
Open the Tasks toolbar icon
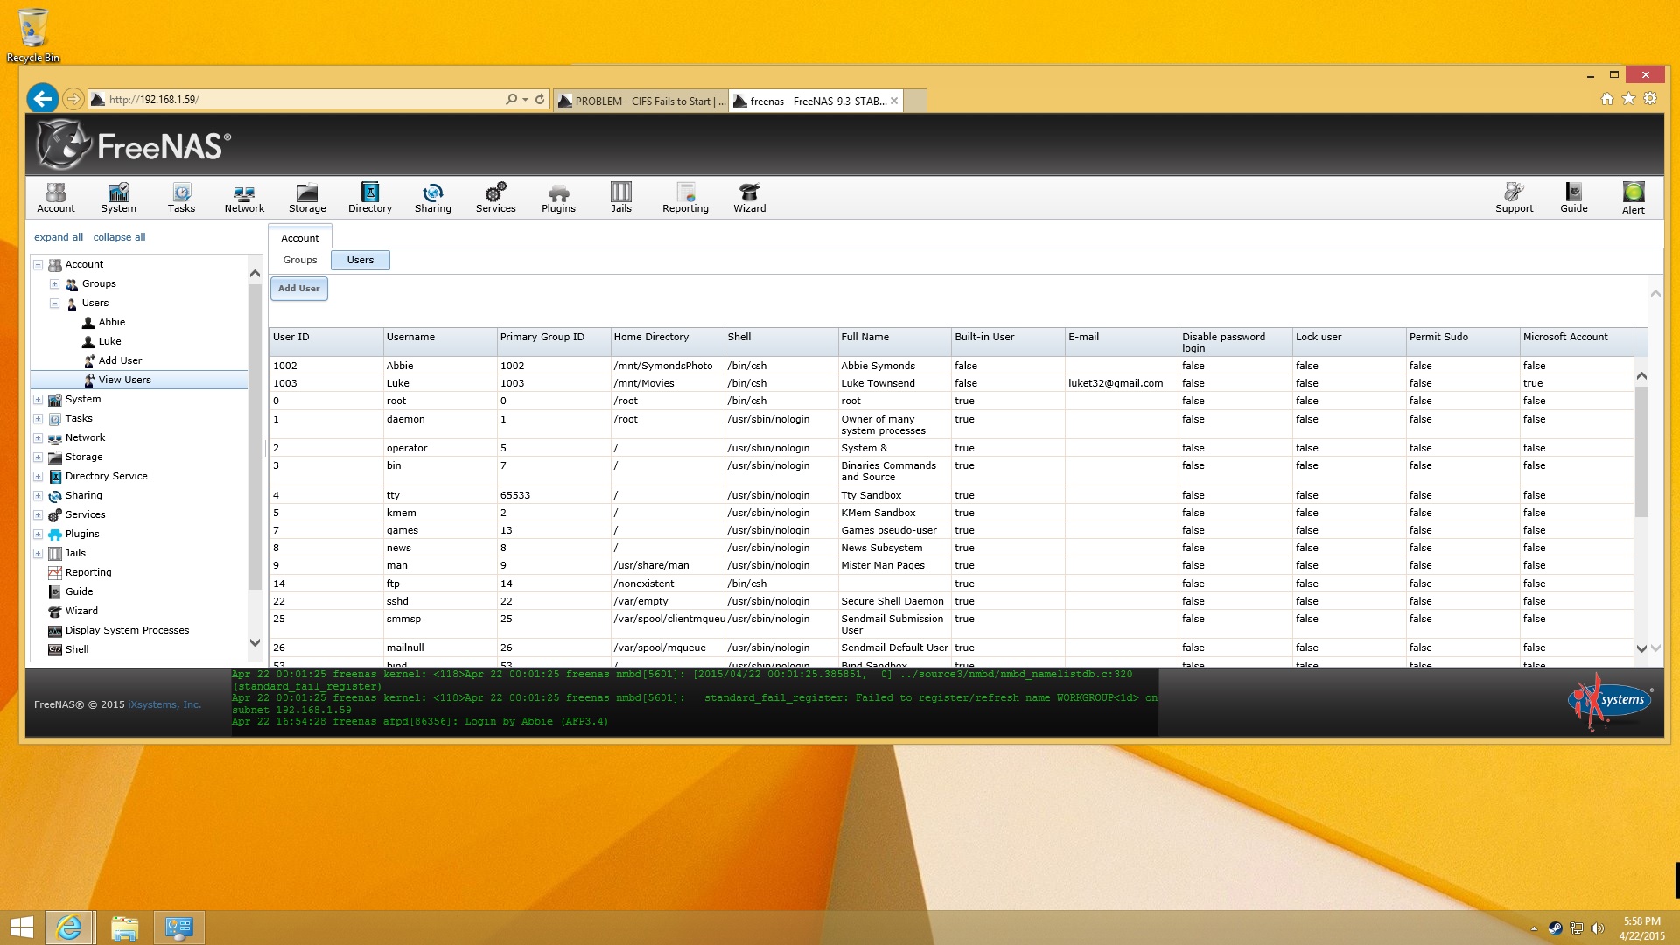[x=181, y=198]
